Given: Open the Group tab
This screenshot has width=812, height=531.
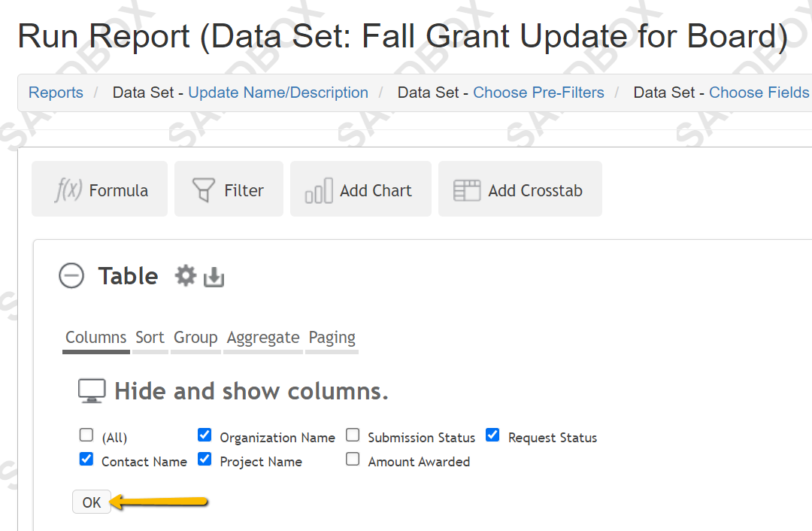Looking at the screenshot, I should [x=195, y=338].
